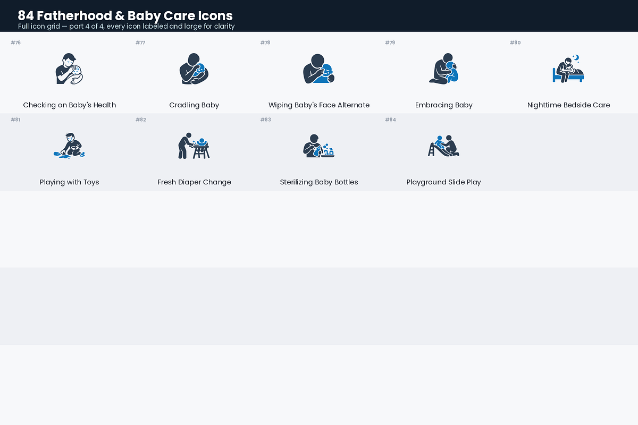Click the 'Playing with Toys' label
The width and height of the screenshot is (638, 425).
tap(70, 182)
